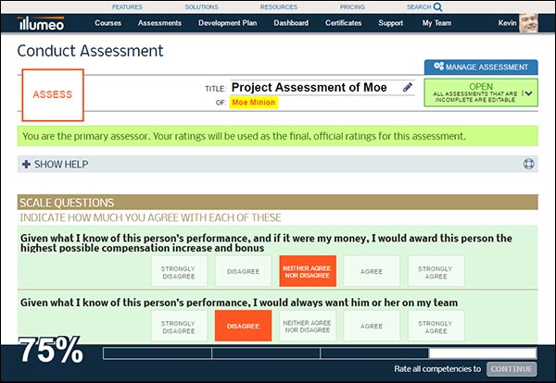Open the Pricing link
The image size is (556, 383).
pos(352,6)
